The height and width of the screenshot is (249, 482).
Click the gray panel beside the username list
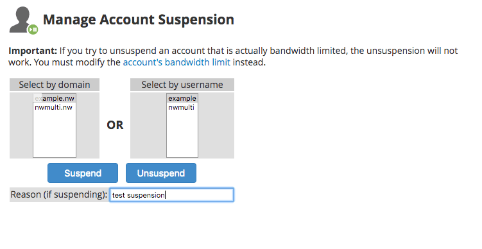(148, 125)
